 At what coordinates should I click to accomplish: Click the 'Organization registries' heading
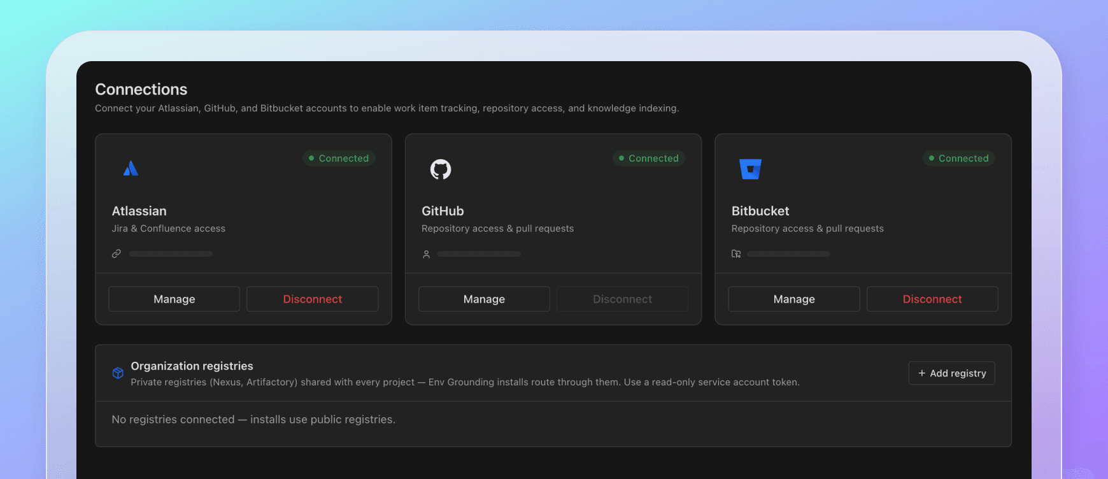click(x=192, y=366)
